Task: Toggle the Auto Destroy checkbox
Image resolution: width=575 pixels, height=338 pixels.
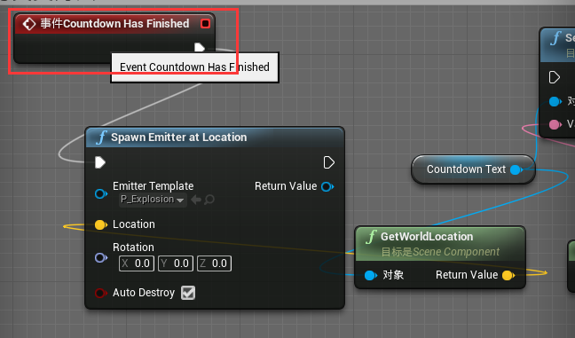Action: click(x=188, y=293)
